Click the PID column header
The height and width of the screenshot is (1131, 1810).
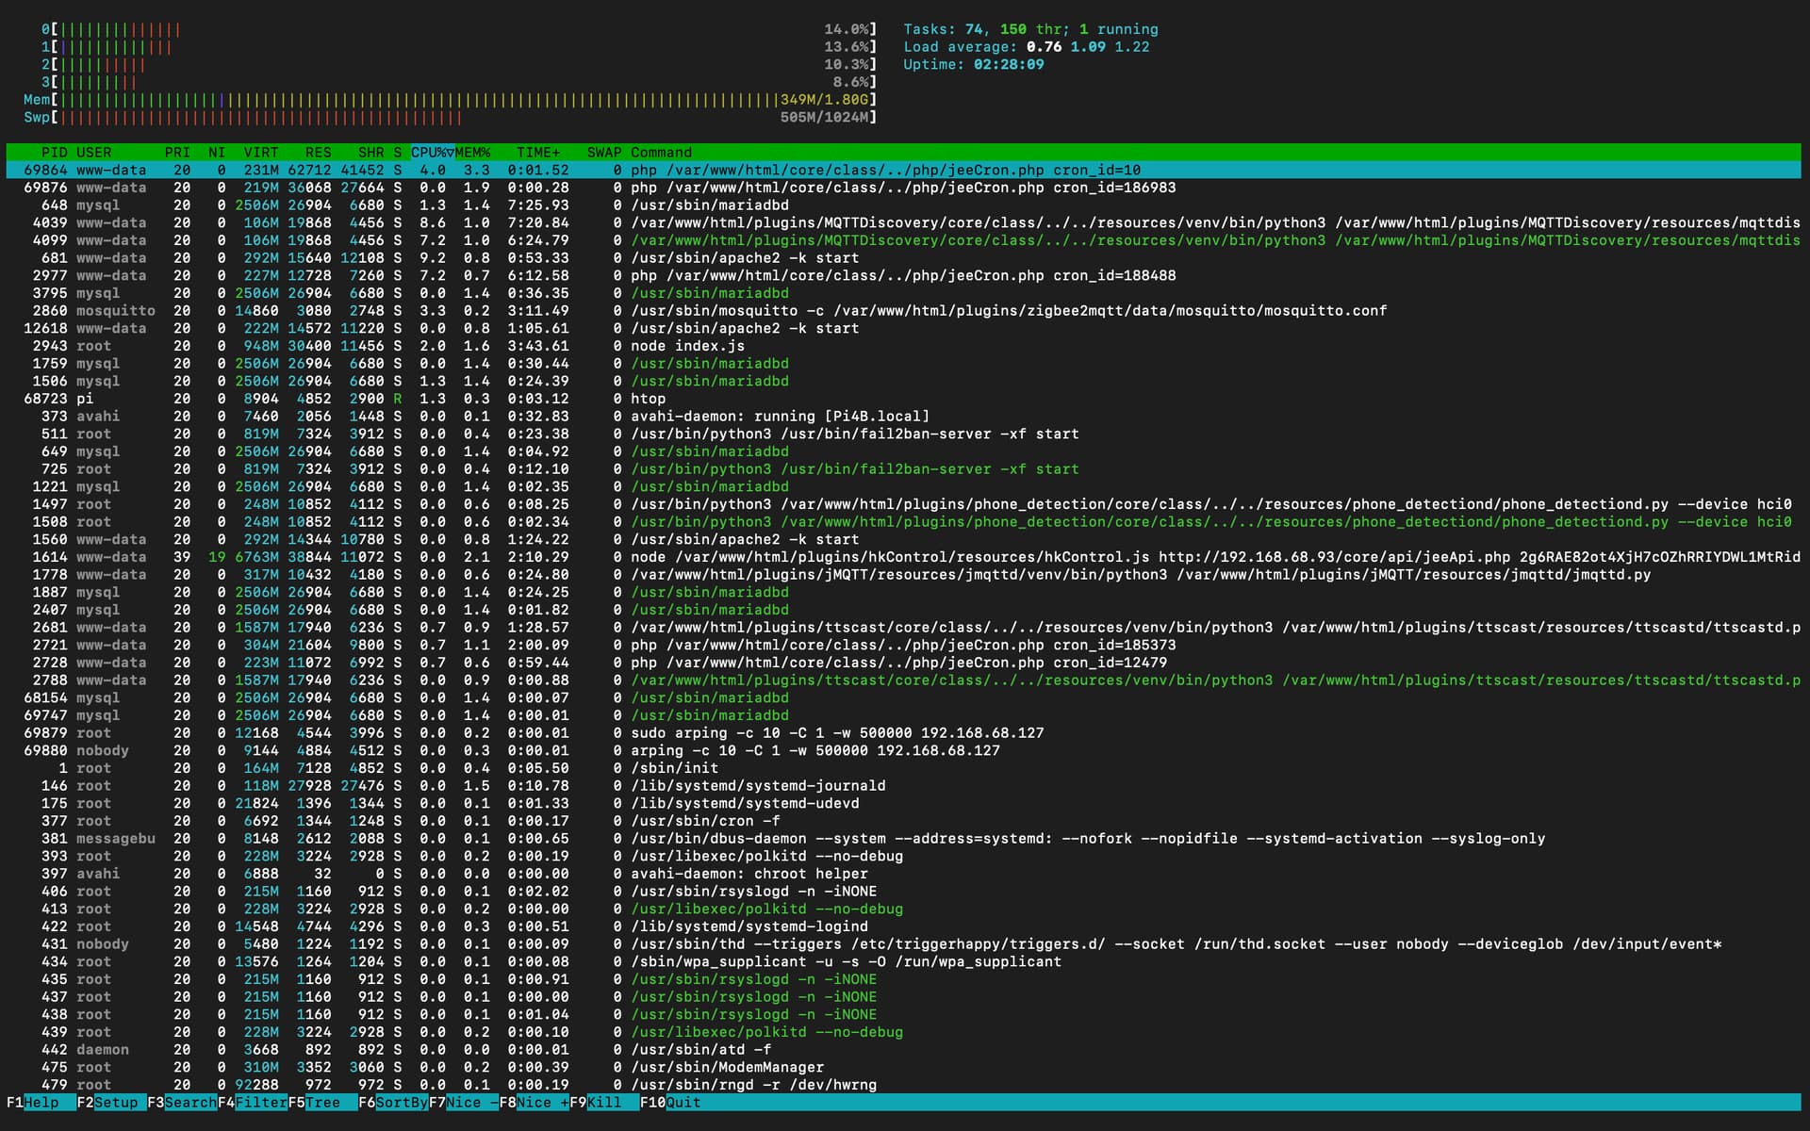click(x=54, y=152)
